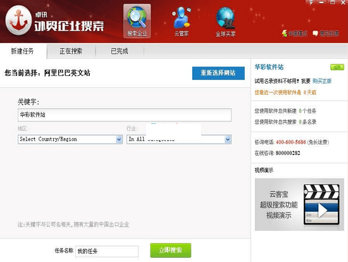
Task: Click the green 试用 badge button
Action: tap(337, 67)
